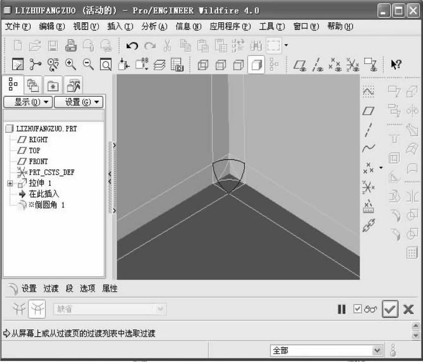Click the Datum Plane tool icon in right toolbar
Screen dimensions: 423x362
pyautogui.click(x=368, y=111)
